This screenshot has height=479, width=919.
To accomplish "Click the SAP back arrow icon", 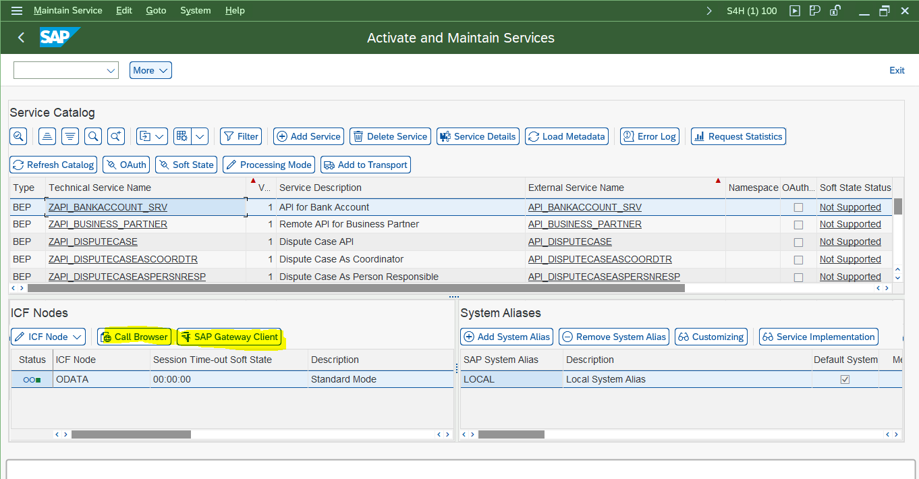I will 21,38.
